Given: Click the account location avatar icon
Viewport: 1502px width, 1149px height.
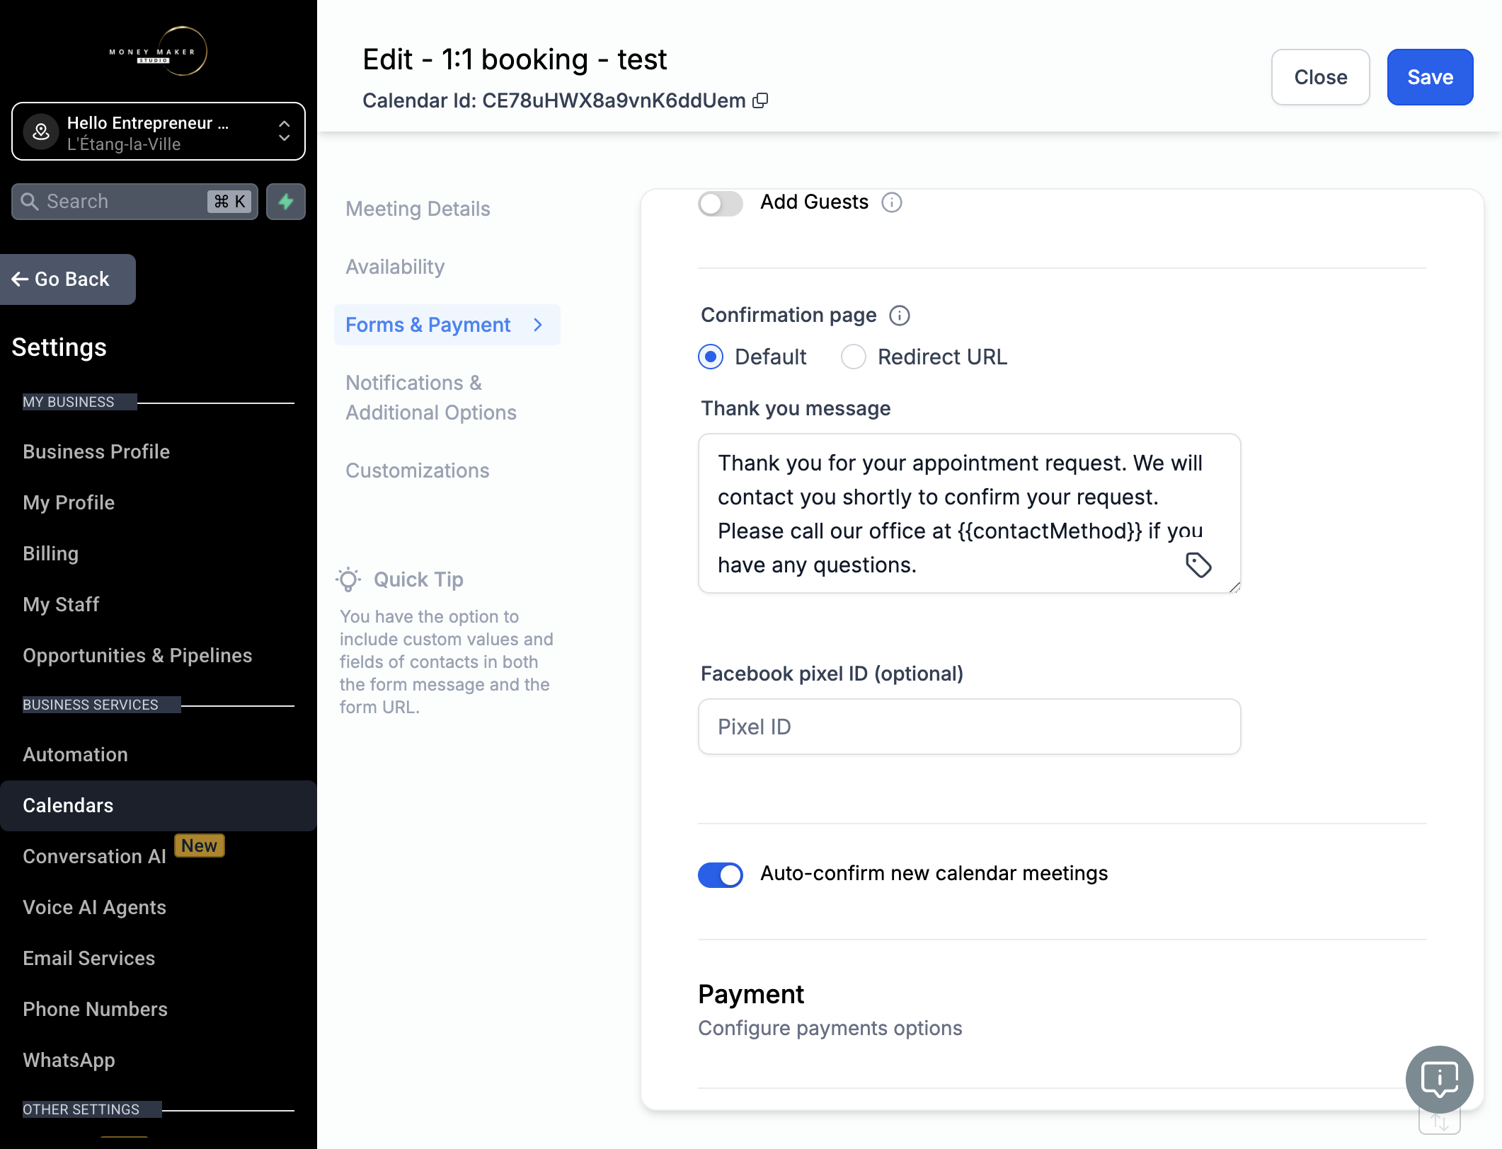Looking at the screenshot, I should [x=41, y=132].
